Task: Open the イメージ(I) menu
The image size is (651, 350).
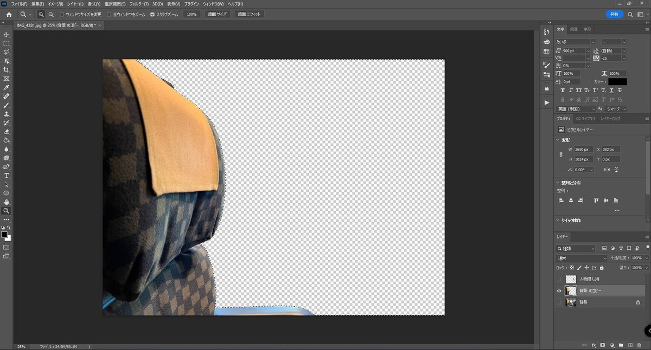Action: pyautogui.click(x=55, y=4)
